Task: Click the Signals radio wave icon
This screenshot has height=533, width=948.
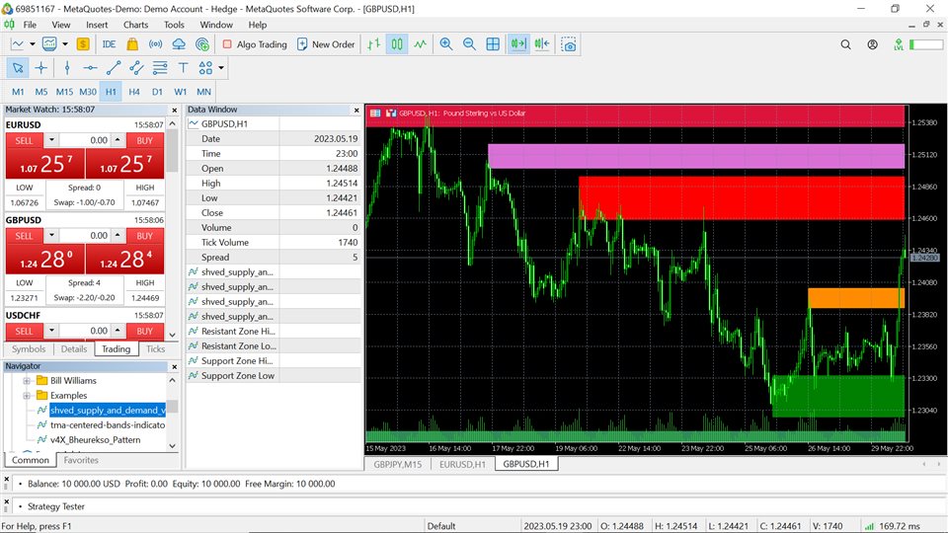Action: pos(155,44)
